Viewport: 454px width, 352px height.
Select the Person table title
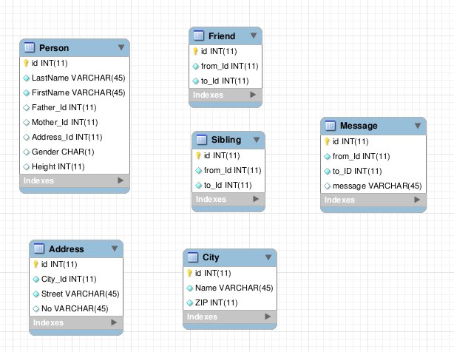click(54, 48)
